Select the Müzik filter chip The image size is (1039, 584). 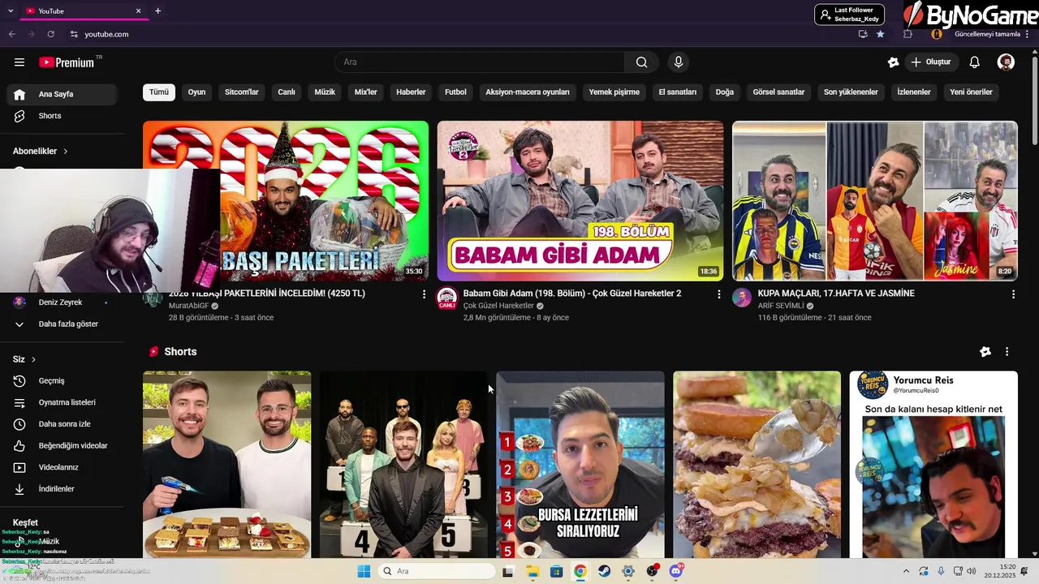[325, 92]
